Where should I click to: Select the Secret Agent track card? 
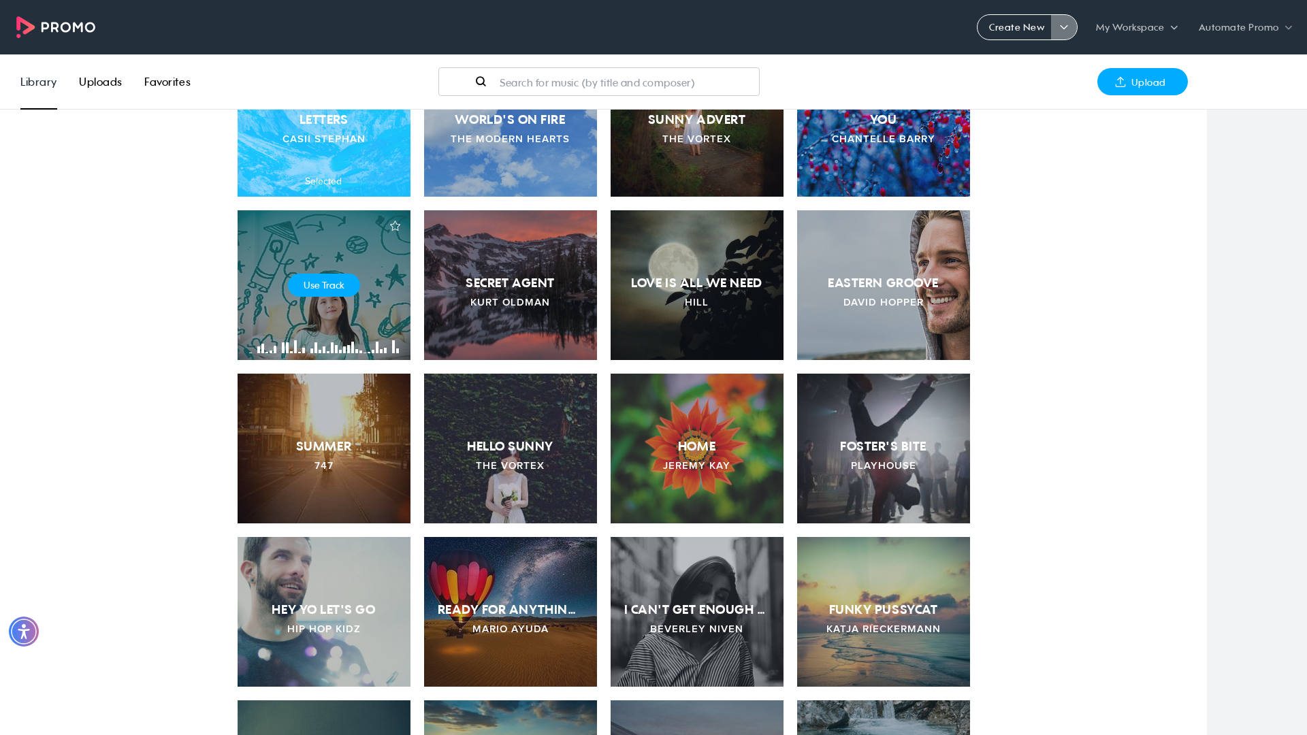[511, 285]
